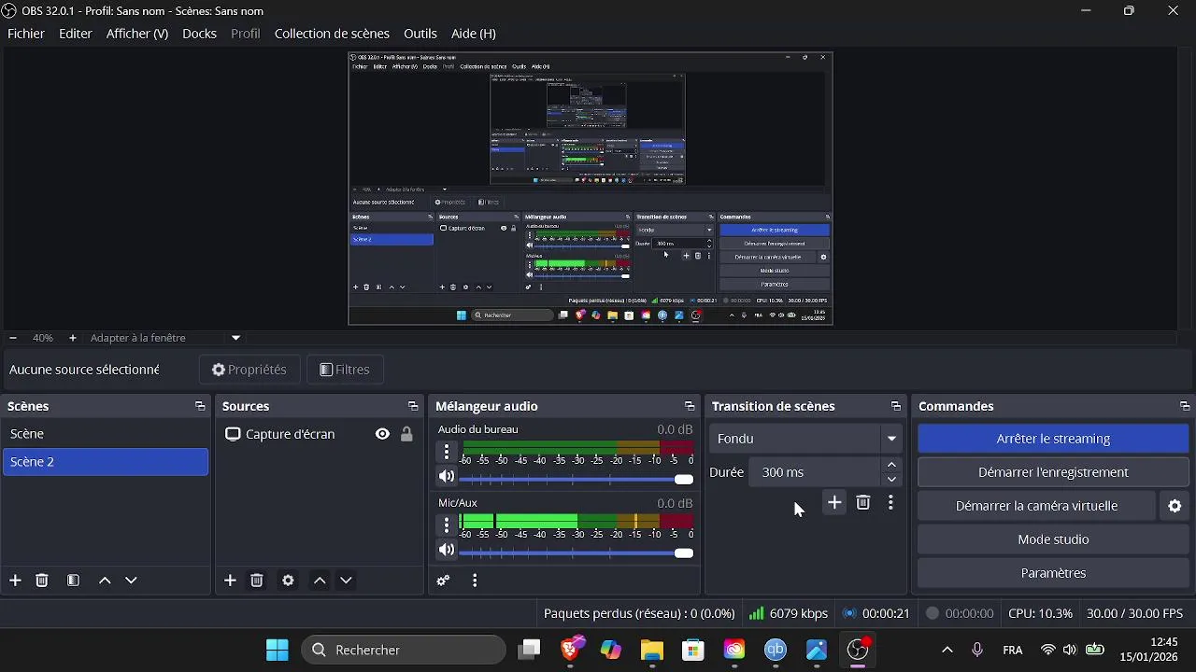
Task: Move source down in Sources list
Action: point(346,581)
